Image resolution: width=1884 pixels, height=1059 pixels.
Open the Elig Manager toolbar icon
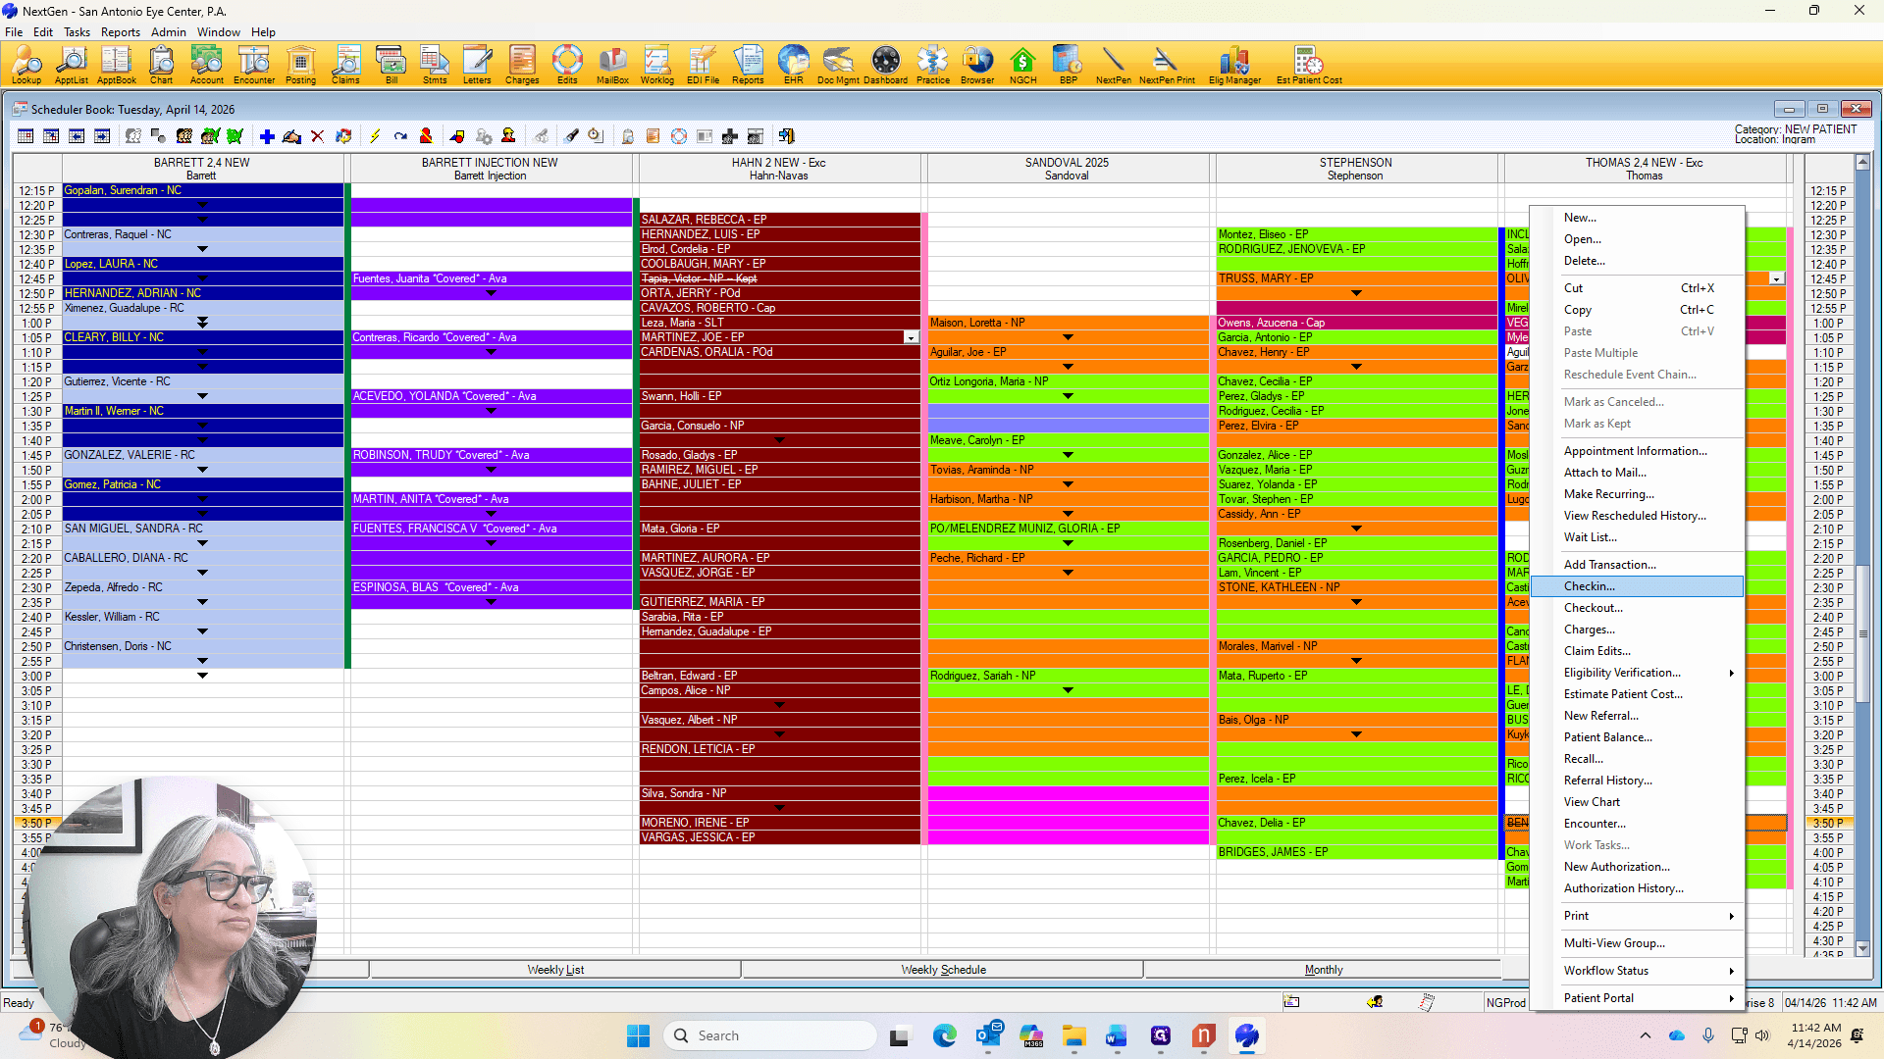[x=1234, y=65]
